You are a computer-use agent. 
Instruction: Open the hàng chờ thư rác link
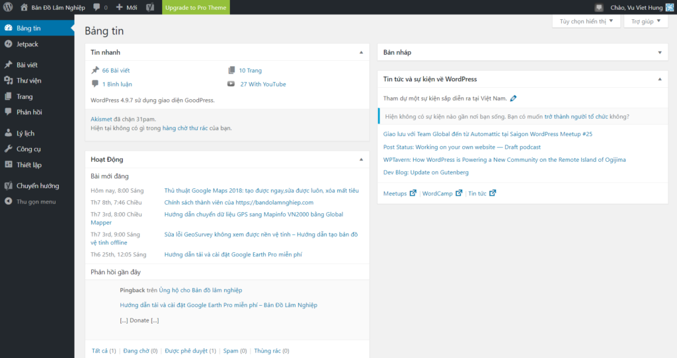tap(185, 128)
